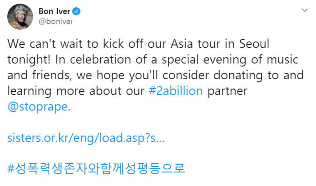Image resolution: width=316 pixels, height=186 pixels.
Task: Follow the truncated sisters.or.kr URL
Action: (86, 138)
